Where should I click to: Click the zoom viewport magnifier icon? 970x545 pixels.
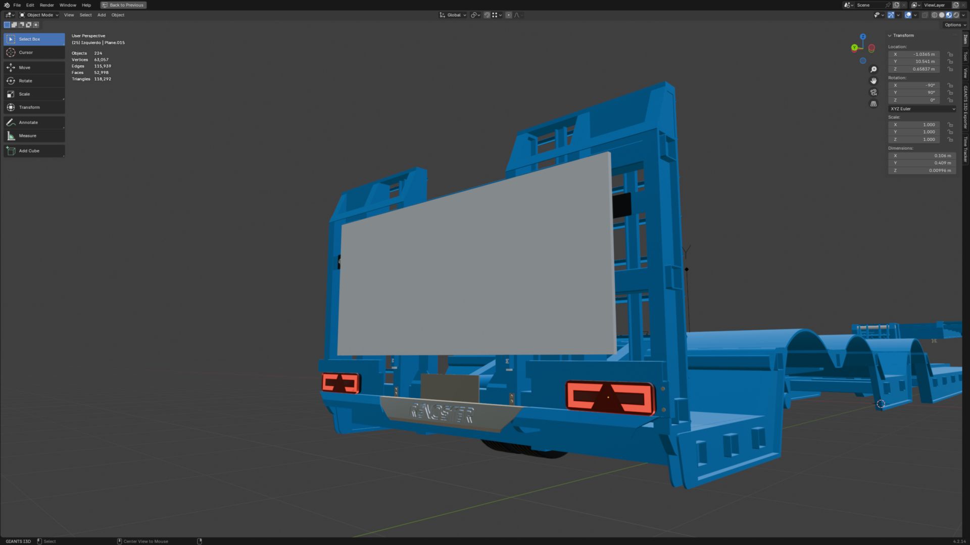pyautogui.click(x=874, y=70)
